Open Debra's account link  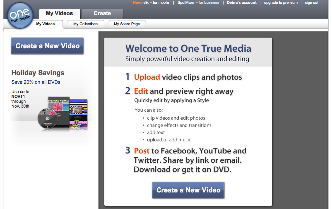pyautogui.click(x=241, y=2)
